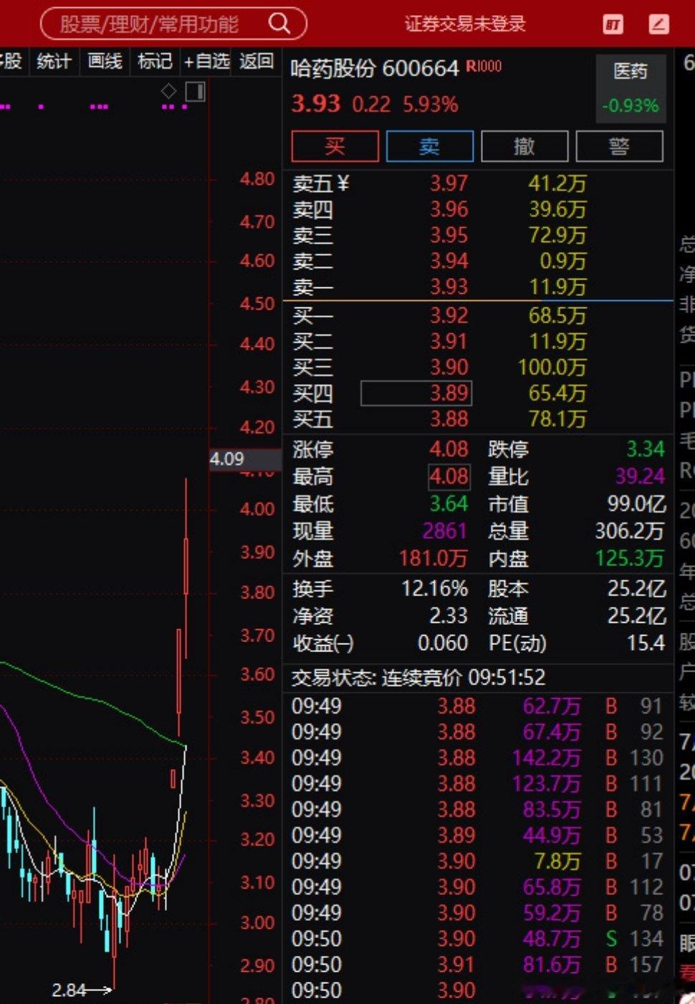Screen dimensions: 695x1004
Task: Select the trade row with 123.7万
Action: tap(477, 783)
